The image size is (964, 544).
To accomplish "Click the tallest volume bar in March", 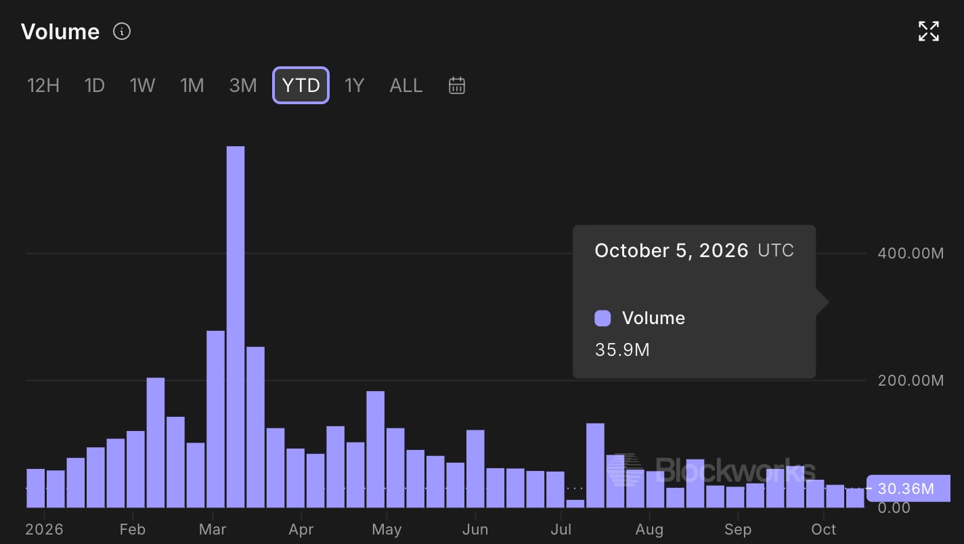I will 236,327.
